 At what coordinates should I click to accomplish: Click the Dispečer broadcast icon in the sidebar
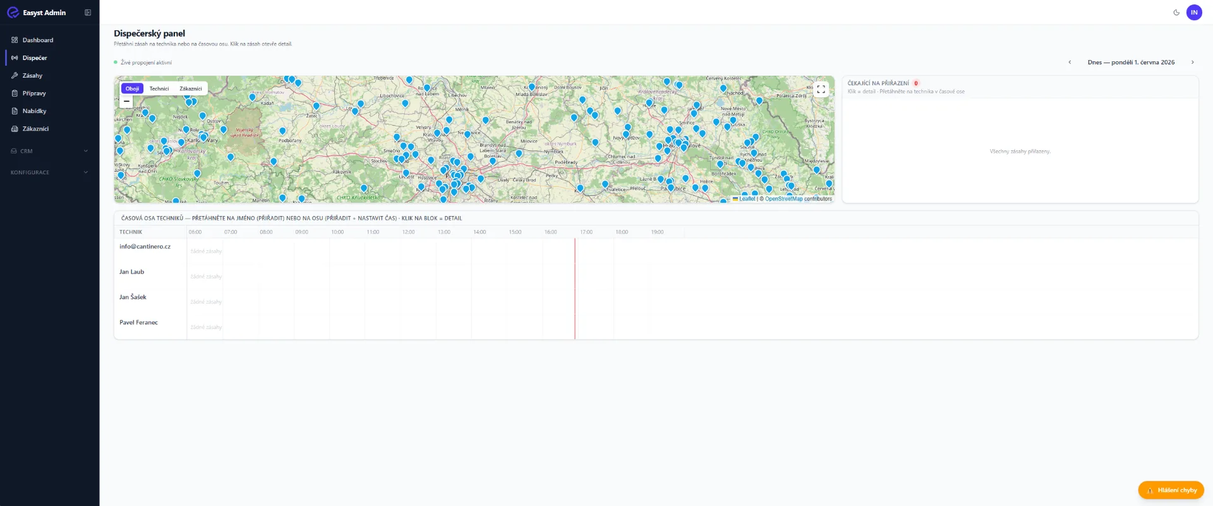15,57
